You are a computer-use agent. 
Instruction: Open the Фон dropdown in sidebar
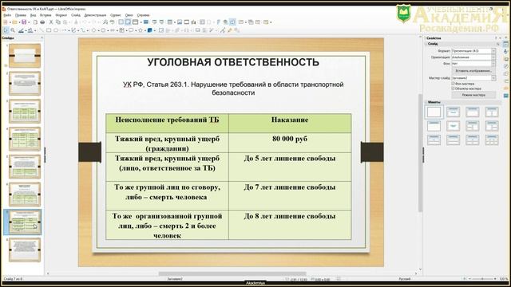pyautogui.click(x=473, y=64)
